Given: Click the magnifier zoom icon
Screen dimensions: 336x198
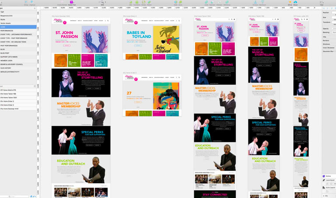Looking at the screenshot, I should [102, 2].
